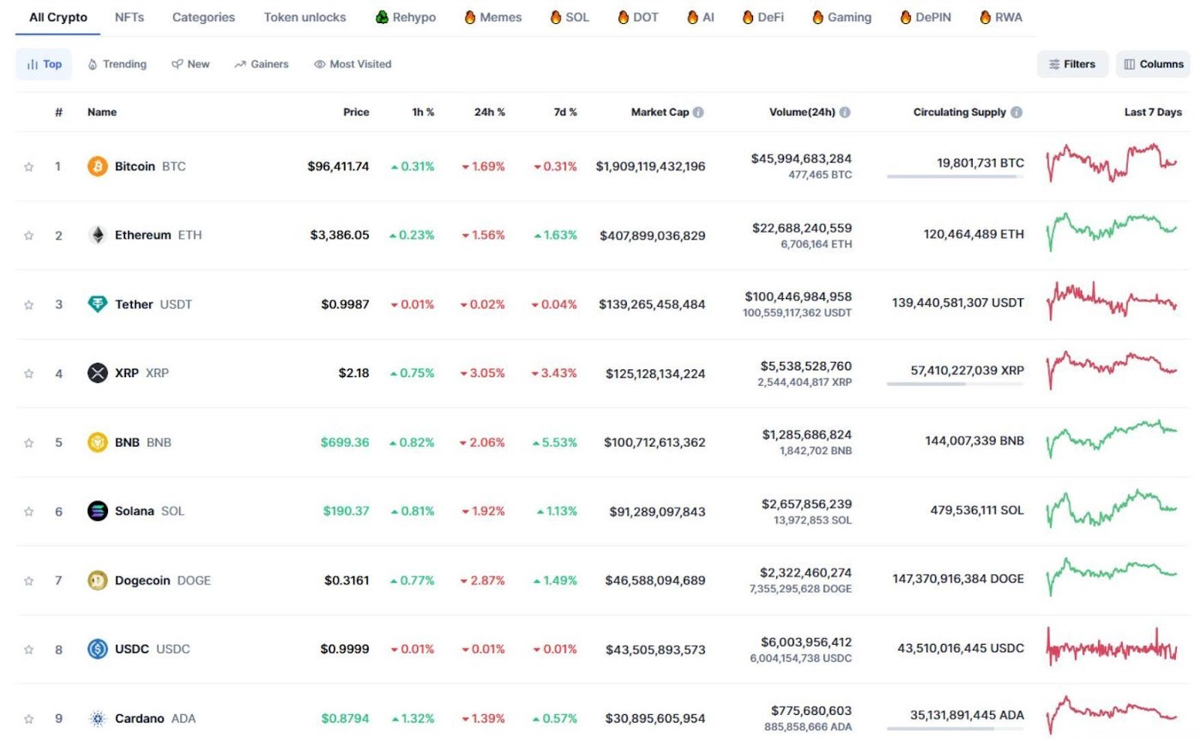Open USDC 7-day sparkline chart
The image size is (1200, 739).
click(x=1111, y=646)
